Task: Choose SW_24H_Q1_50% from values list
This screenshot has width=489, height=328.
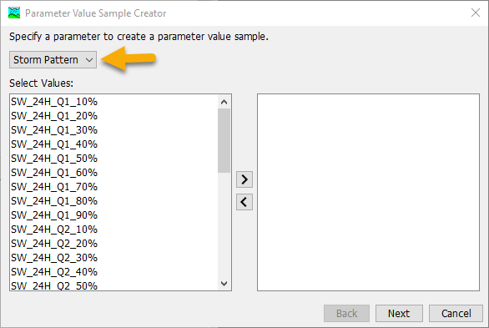Action: click(x=114, y=159)
